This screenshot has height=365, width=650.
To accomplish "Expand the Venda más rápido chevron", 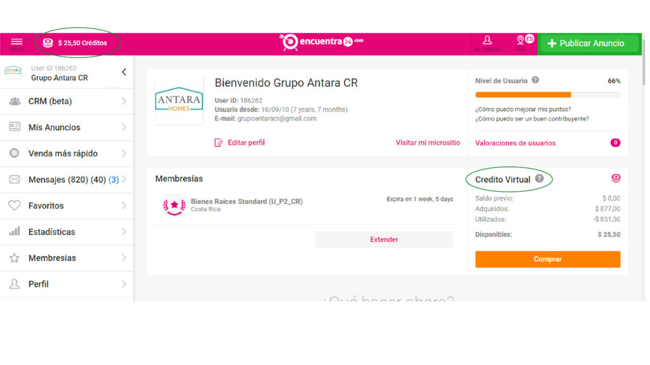I will click(124, 153).
